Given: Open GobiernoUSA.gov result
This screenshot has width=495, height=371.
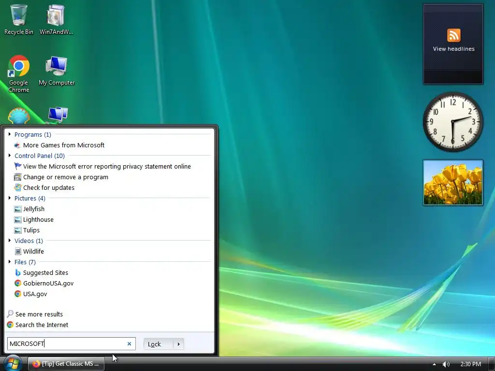Looking at the screenshot, I should (x=48, y=283).
